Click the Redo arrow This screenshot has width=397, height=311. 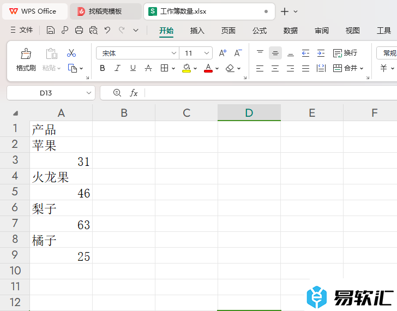click(122, 31)
